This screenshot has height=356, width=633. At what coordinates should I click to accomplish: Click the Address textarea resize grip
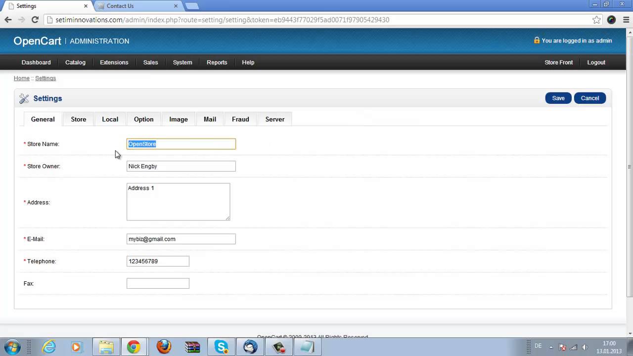[x=227, y=218]
